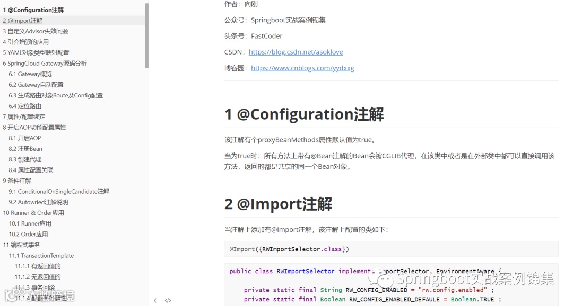Jump to 11.1.1 有返回值的
Image resolution: width=573 pixels, height=306 pixels.
tap(38, 266)
